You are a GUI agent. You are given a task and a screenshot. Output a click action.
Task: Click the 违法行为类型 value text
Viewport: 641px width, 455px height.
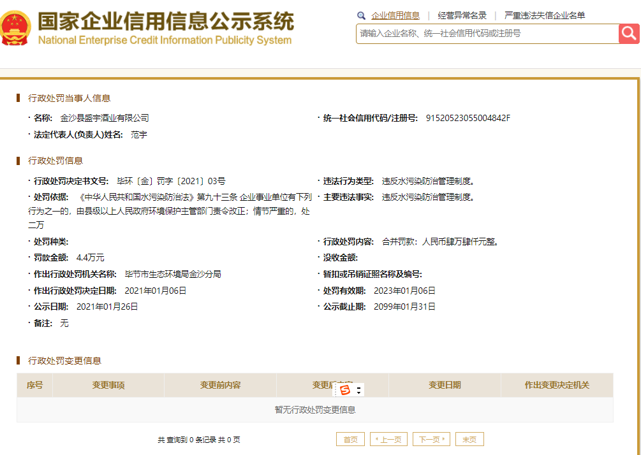pyautogui.click(x=429, y=181)
